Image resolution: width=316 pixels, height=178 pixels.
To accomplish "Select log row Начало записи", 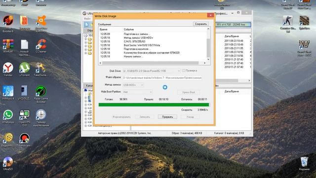I will 153,56.
